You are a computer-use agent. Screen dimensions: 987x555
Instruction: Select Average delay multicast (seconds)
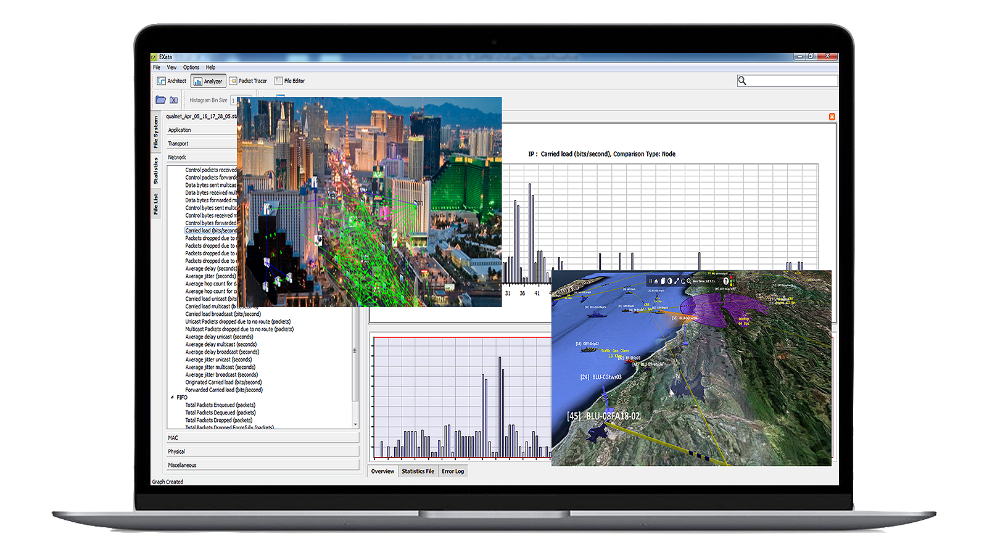click(221, 344)
